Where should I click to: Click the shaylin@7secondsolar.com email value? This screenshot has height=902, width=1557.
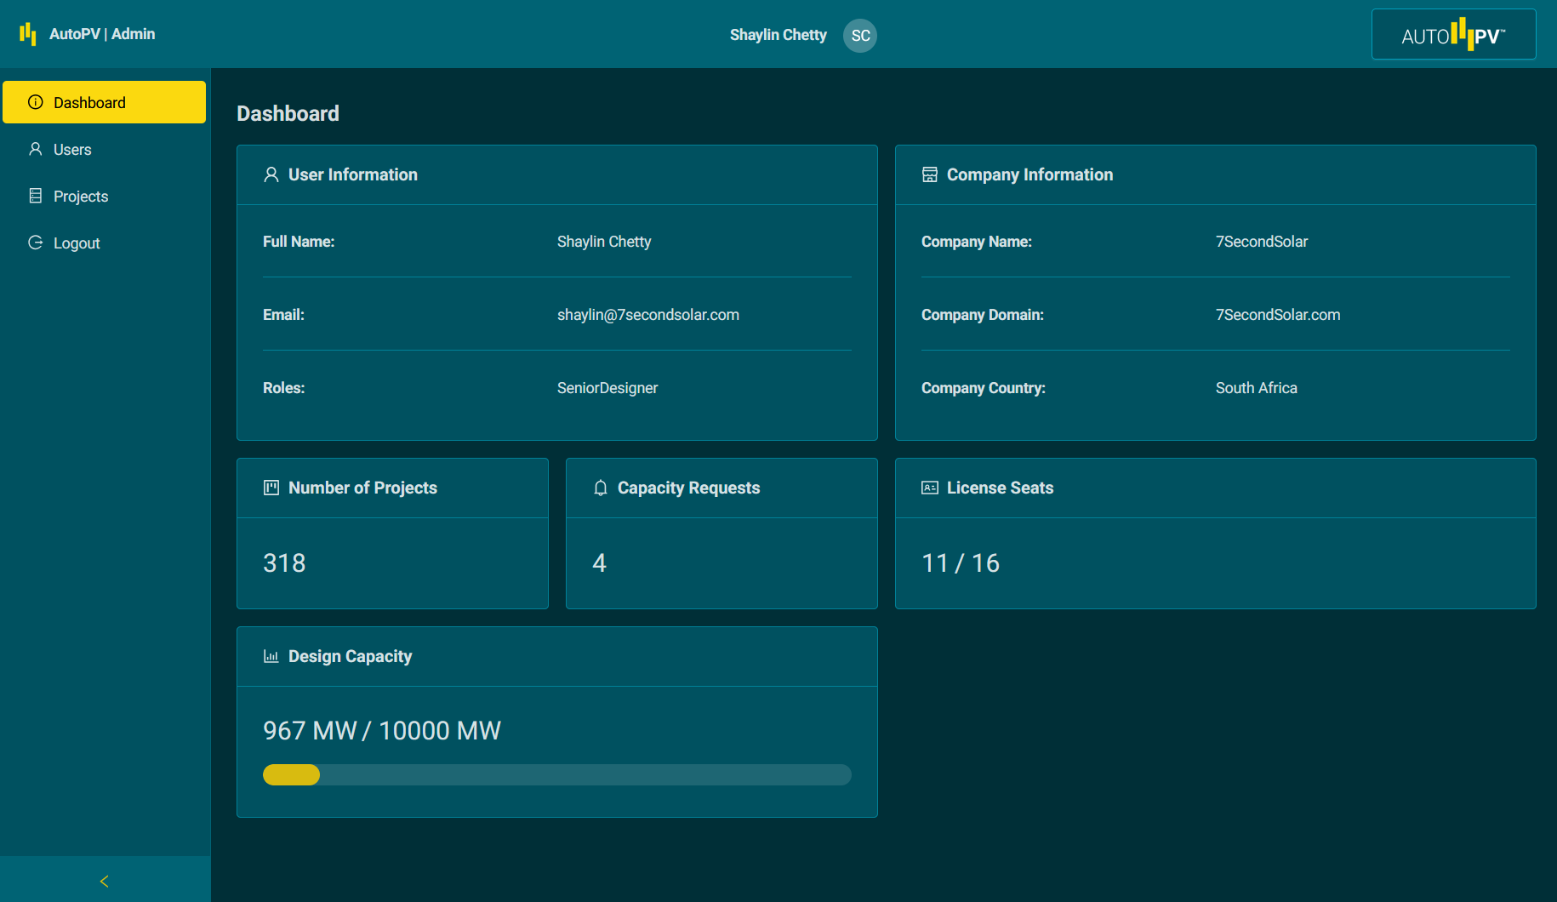647,315
